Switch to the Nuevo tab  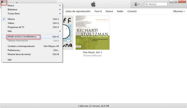[x=109, y=11]
